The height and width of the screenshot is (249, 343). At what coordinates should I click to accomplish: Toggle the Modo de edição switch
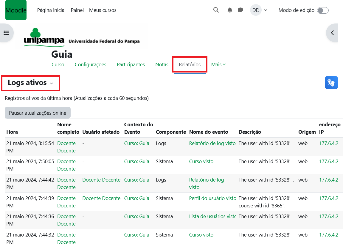coord(323,10)
